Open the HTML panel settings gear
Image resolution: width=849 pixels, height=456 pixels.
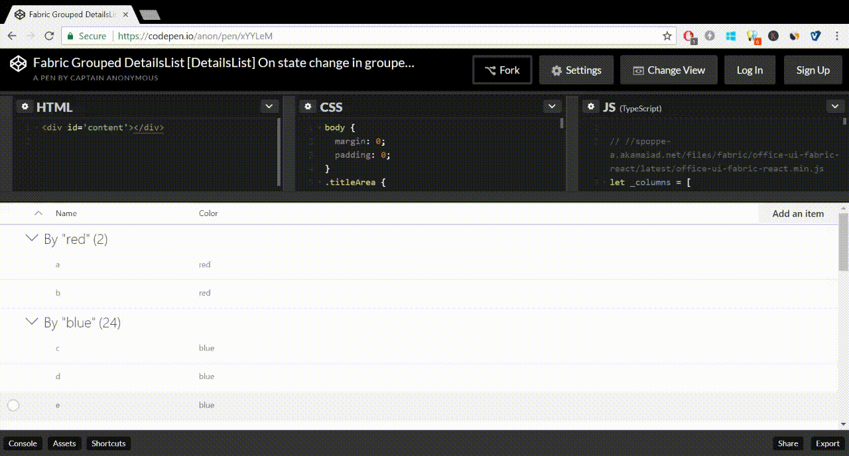[x=25, y=106]
